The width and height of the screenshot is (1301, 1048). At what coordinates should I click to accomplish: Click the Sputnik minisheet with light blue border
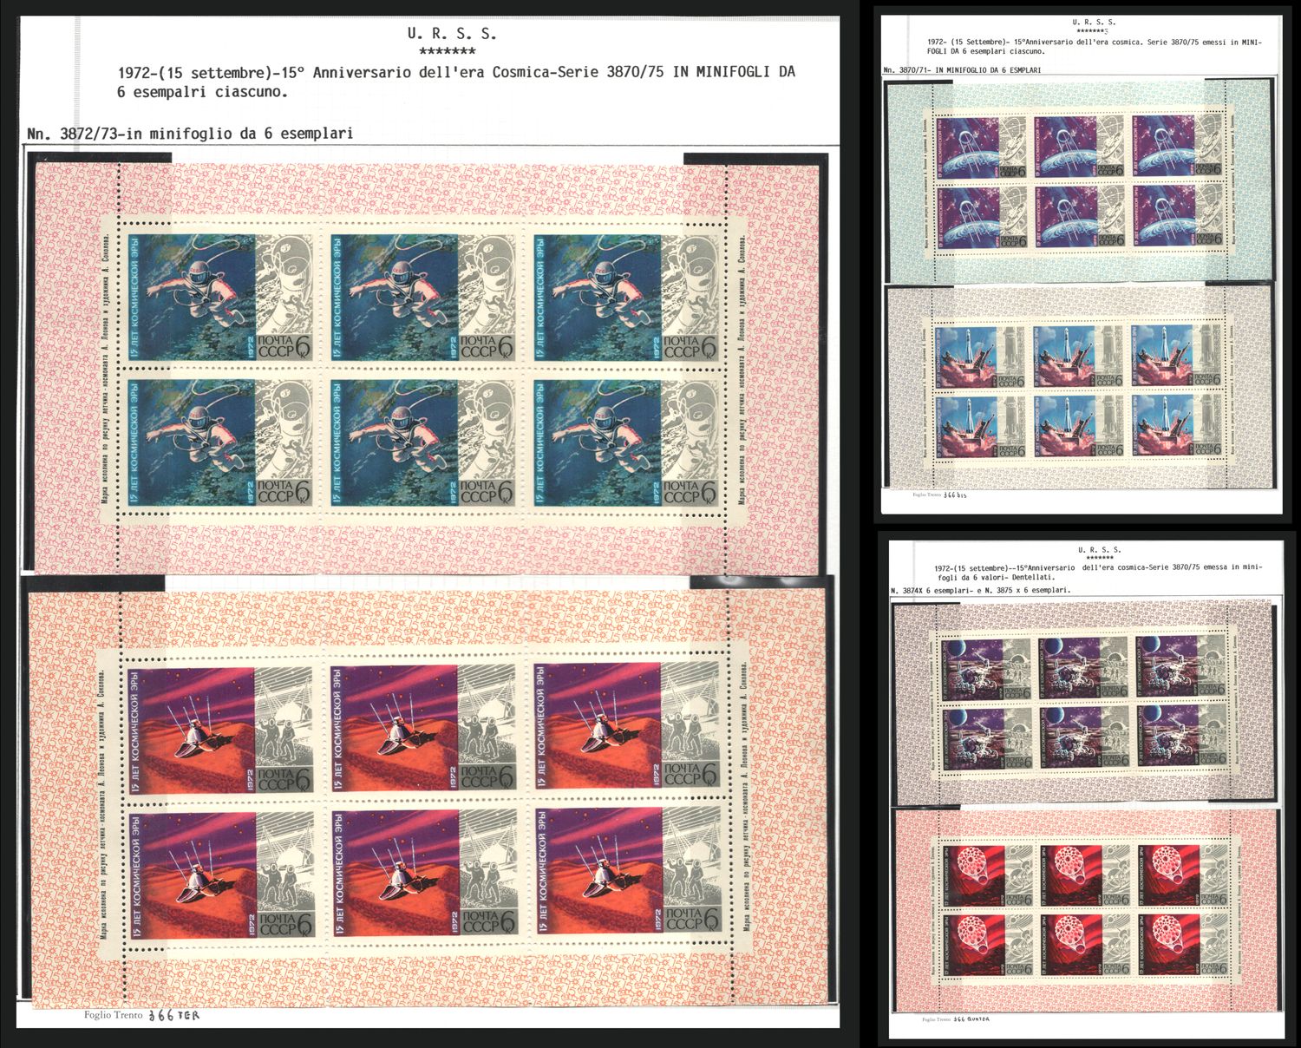(x=1080, y=182)
